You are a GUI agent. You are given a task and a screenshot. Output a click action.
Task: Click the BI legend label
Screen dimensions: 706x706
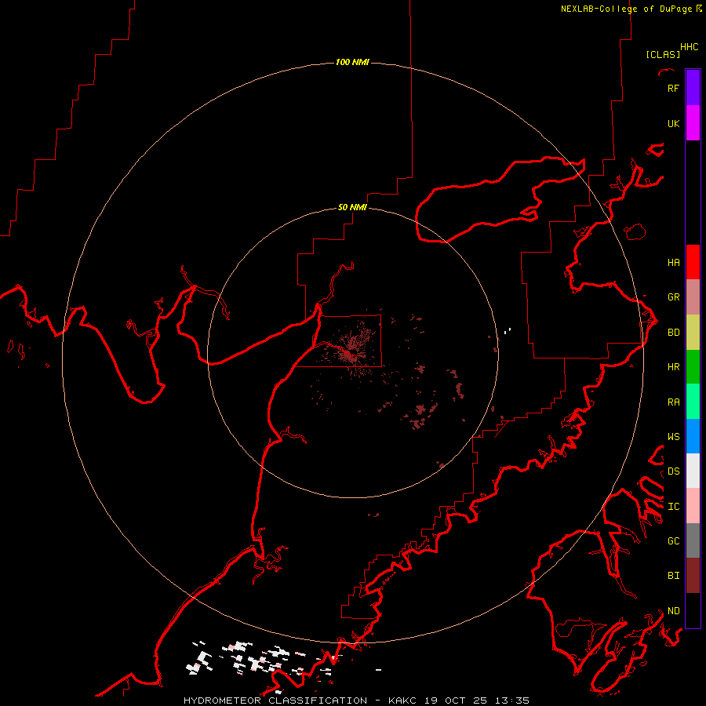point(673,576)
